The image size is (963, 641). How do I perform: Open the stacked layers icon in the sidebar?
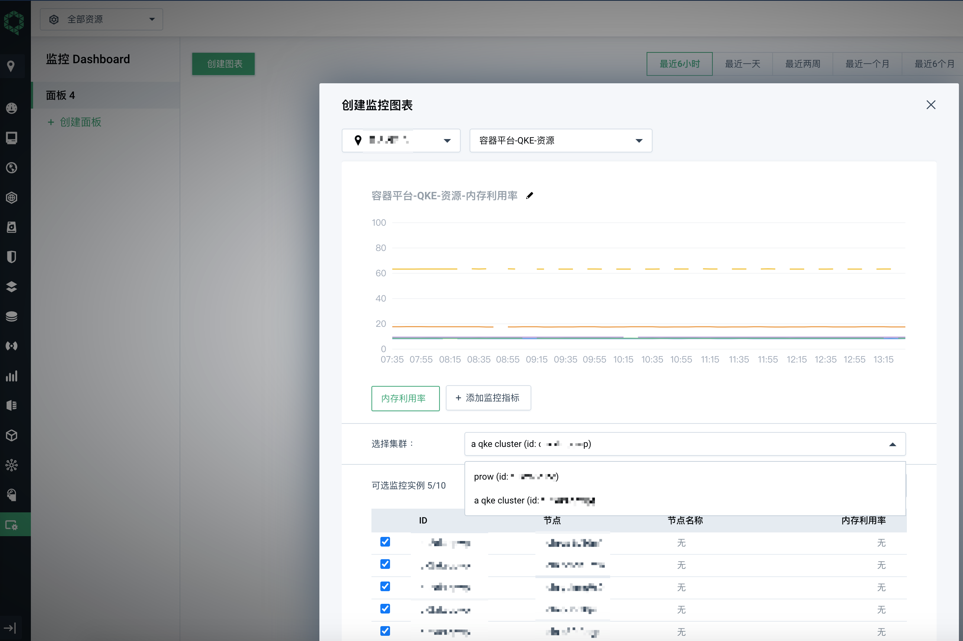[x=12, y=287]
